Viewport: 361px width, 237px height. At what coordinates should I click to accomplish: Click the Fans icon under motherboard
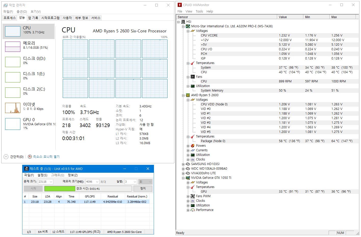click(192, 77)
